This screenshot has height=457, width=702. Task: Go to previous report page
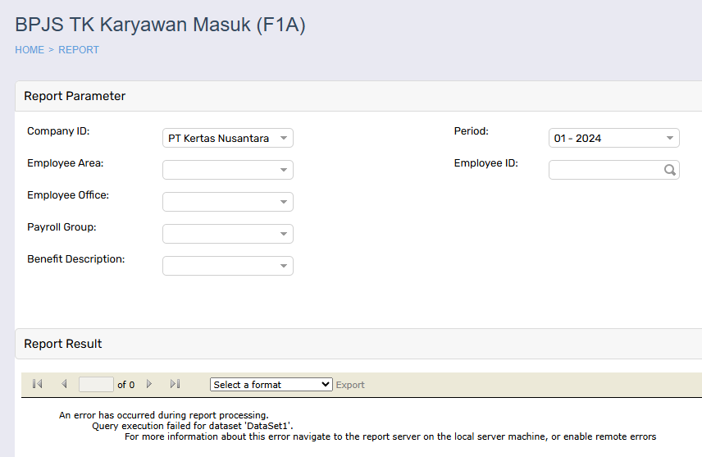pos(64,384)
